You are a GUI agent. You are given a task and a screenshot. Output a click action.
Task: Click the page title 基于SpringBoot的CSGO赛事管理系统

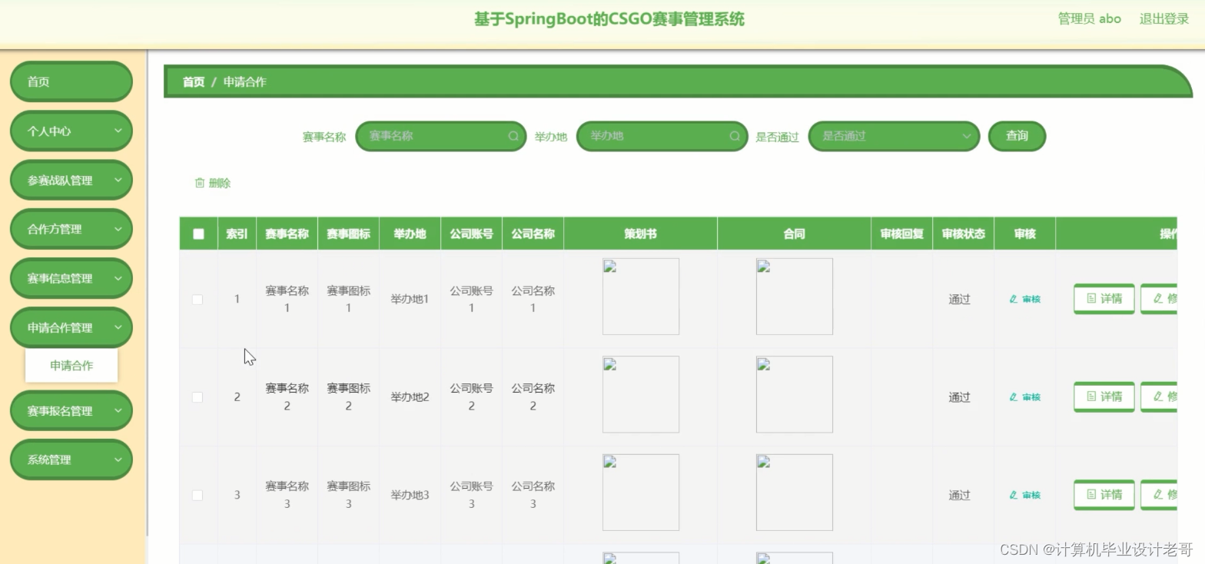[x=609, y=19]
